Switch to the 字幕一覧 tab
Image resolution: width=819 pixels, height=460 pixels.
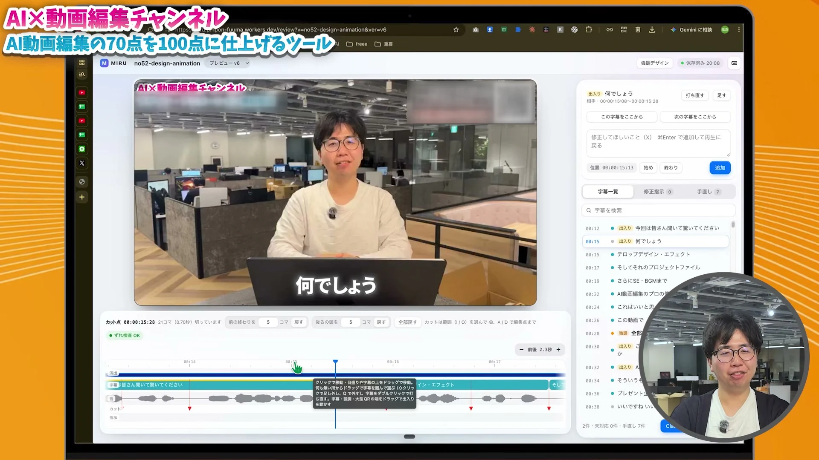607,192
